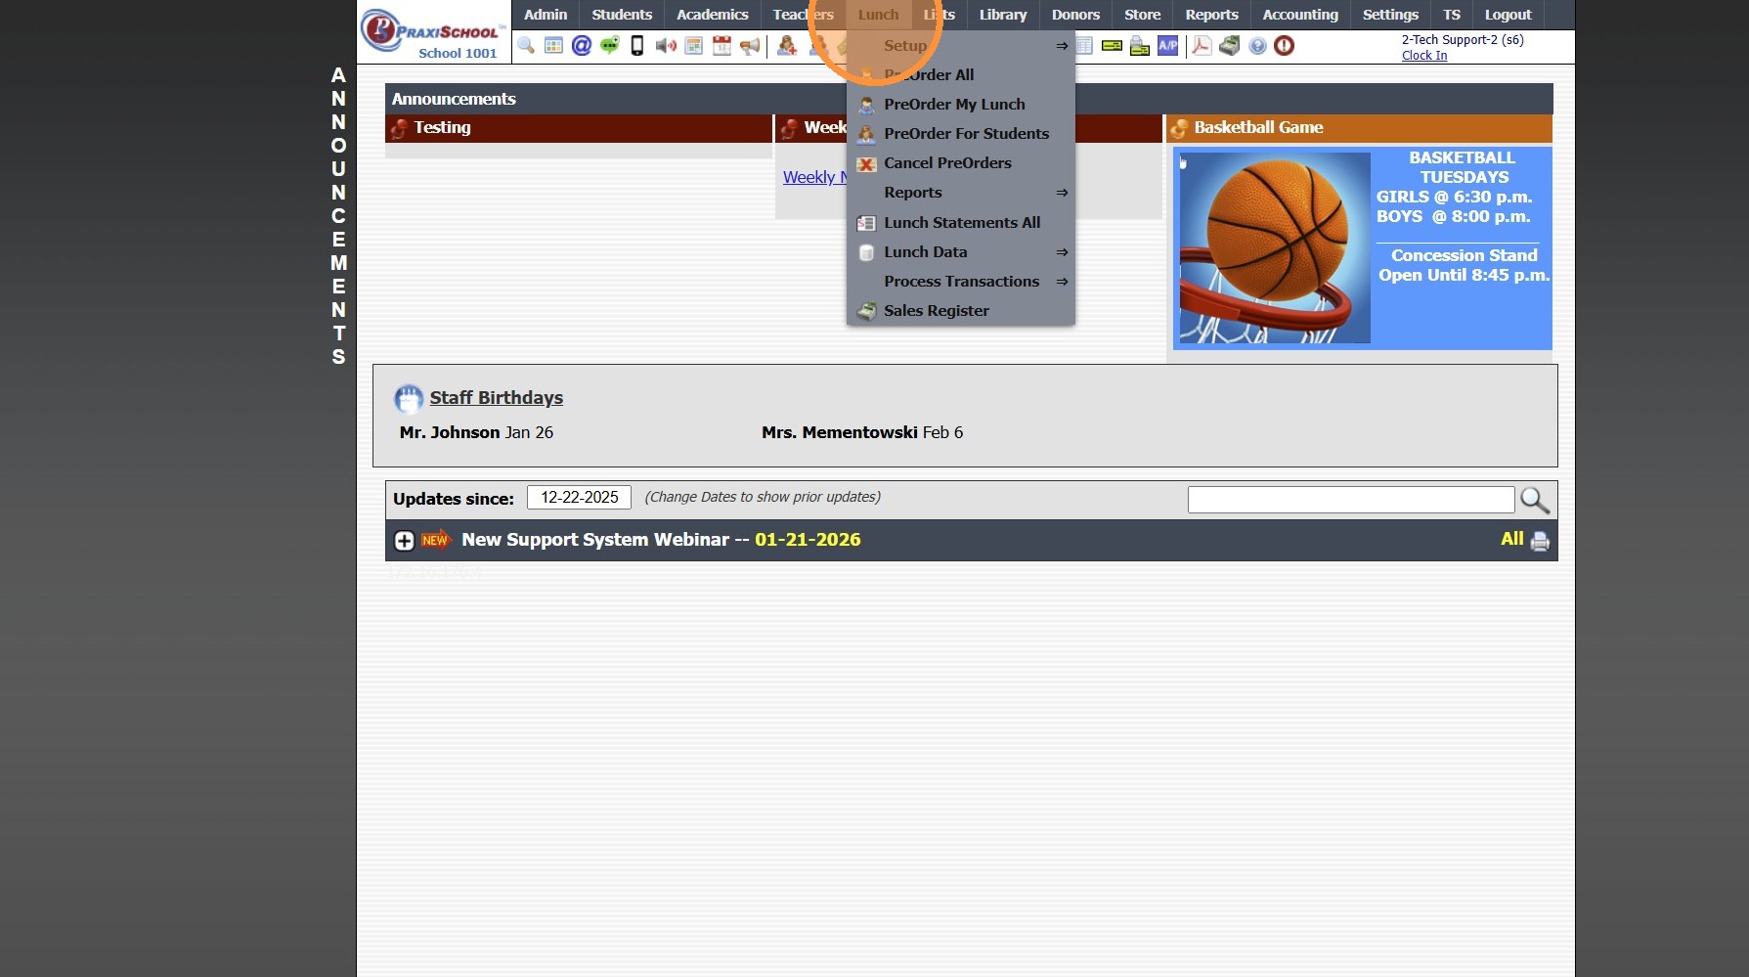Image resolution: width=1749 pixels, height=977 pixels.
Task: Click the megaphone announcements toolbar icon
Action: click(x=750, y=45)
